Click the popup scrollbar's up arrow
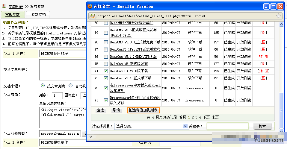The image size is (287, 149). (x=281, y=24)
